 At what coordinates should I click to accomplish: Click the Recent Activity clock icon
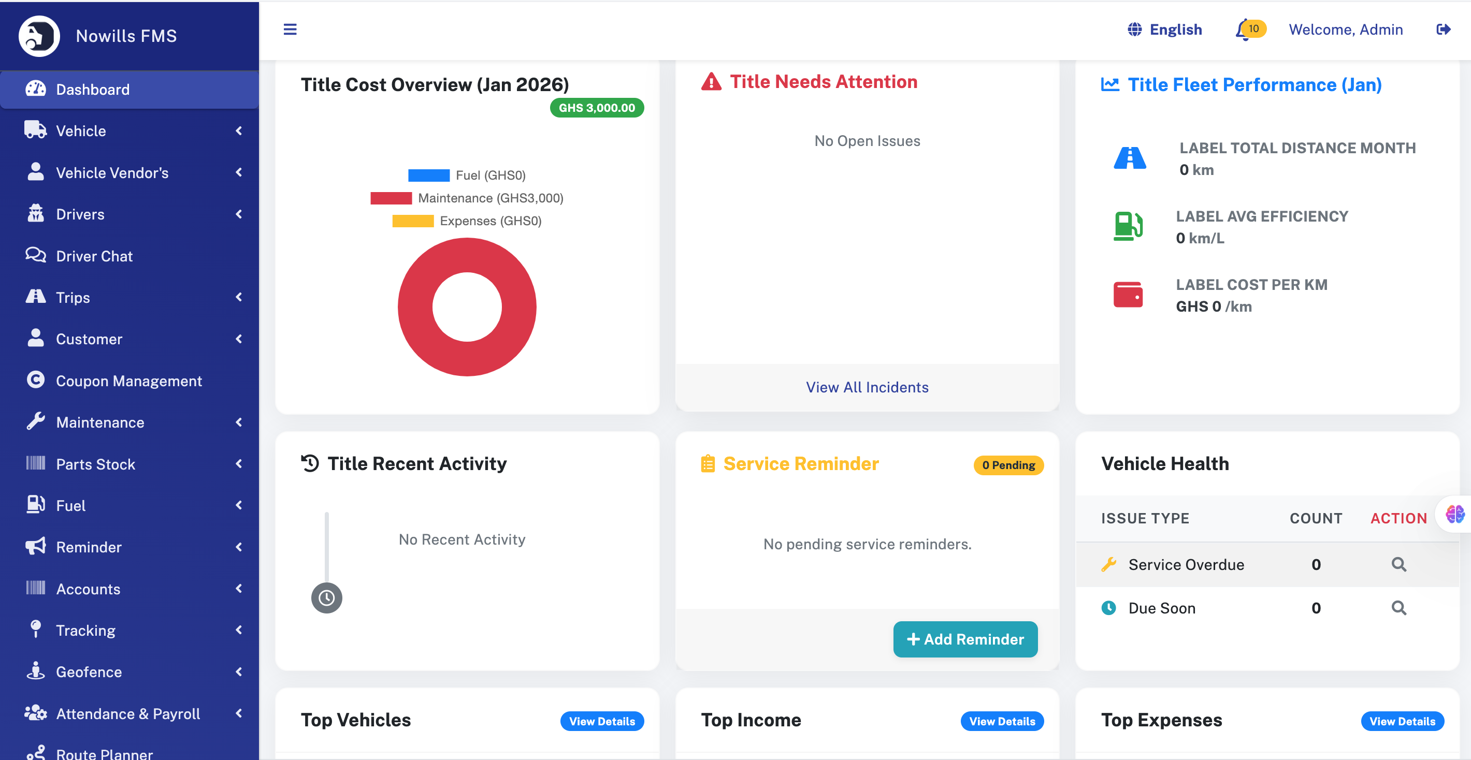pos(326,597)
